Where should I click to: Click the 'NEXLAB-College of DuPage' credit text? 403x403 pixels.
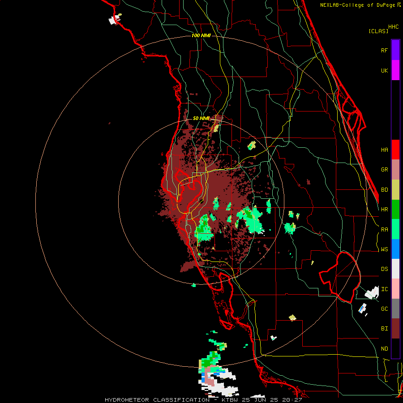(x=358, y=5)
